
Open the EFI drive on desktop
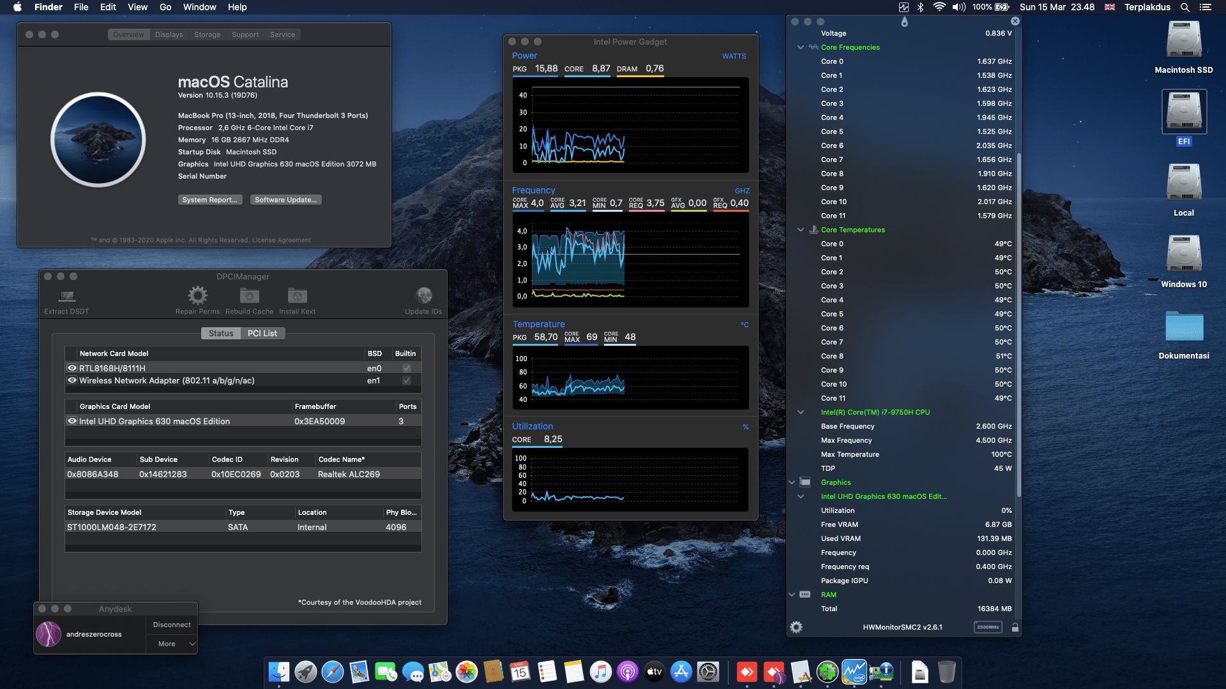pos(1184,118)
